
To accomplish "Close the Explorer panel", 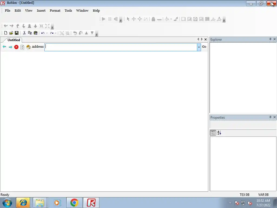I will [275, 39].
